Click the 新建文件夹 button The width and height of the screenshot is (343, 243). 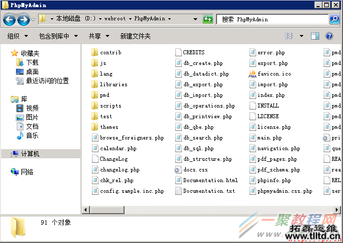(x=135, y=36)
